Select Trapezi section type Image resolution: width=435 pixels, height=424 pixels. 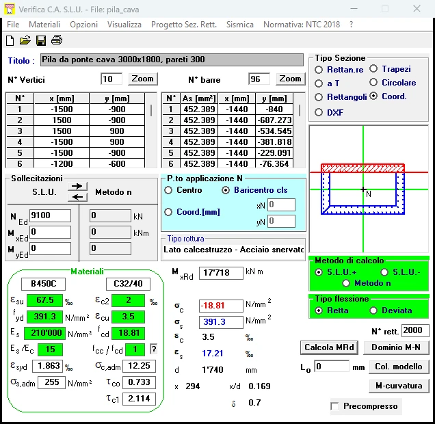coord(373,68)
